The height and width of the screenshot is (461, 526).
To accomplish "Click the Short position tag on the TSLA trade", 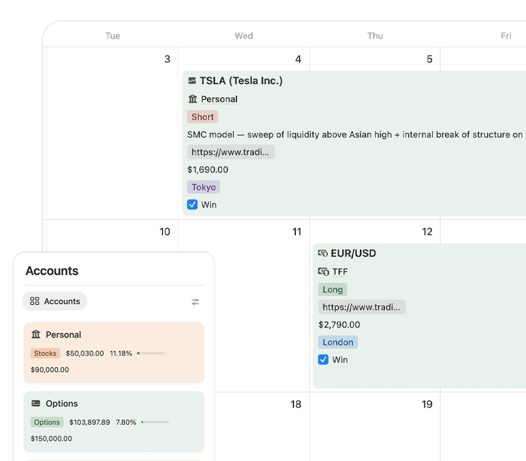I will click(202, 117).
